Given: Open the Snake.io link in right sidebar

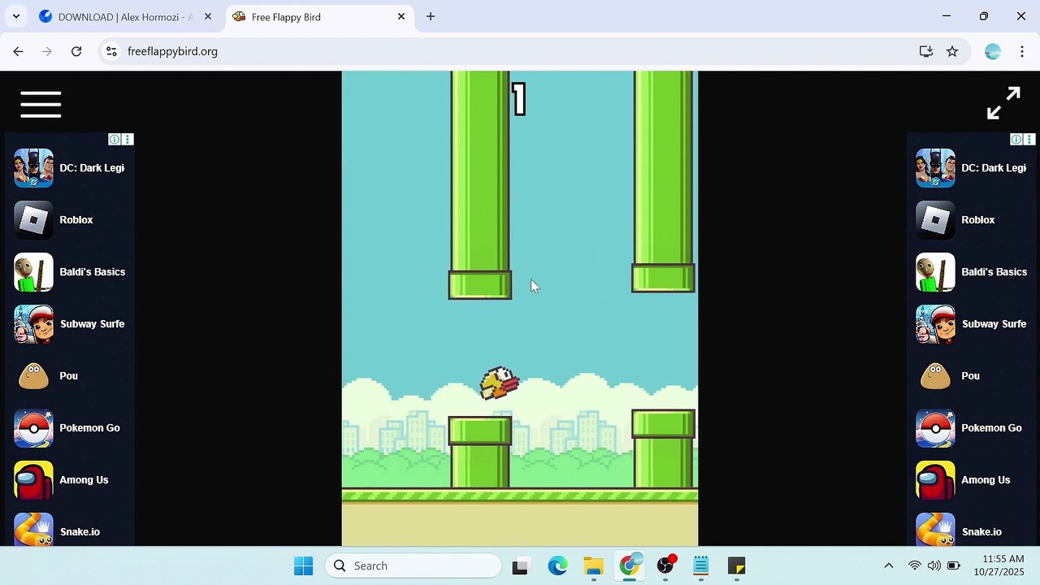Looking at the screenshot, I should tap(981, 531).
